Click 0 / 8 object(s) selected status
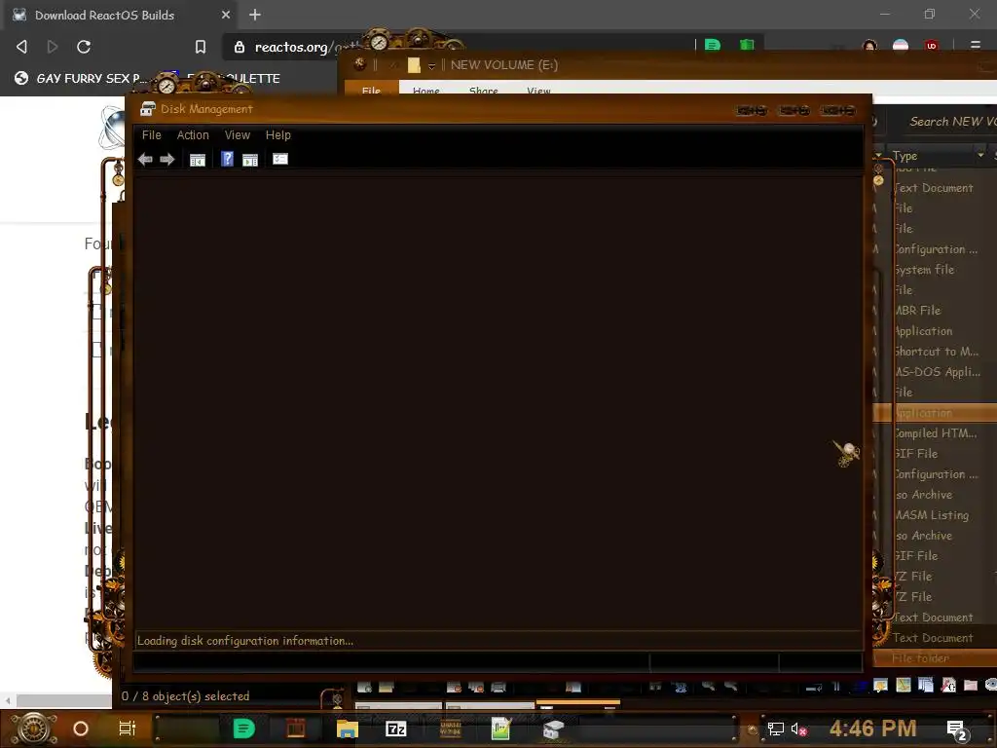 coord(185,695)
